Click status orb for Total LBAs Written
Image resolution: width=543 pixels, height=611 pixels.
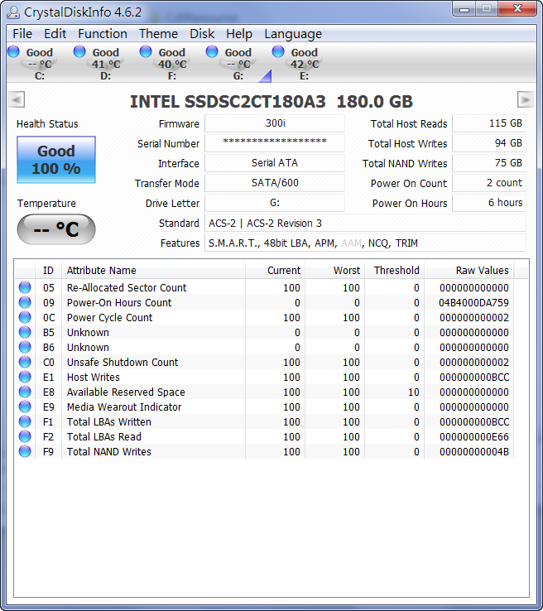pyautogui.click(x=25, y=421)
